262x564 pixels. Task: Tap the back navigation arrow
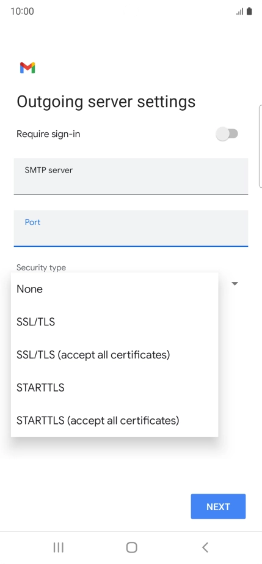(205, 547)
